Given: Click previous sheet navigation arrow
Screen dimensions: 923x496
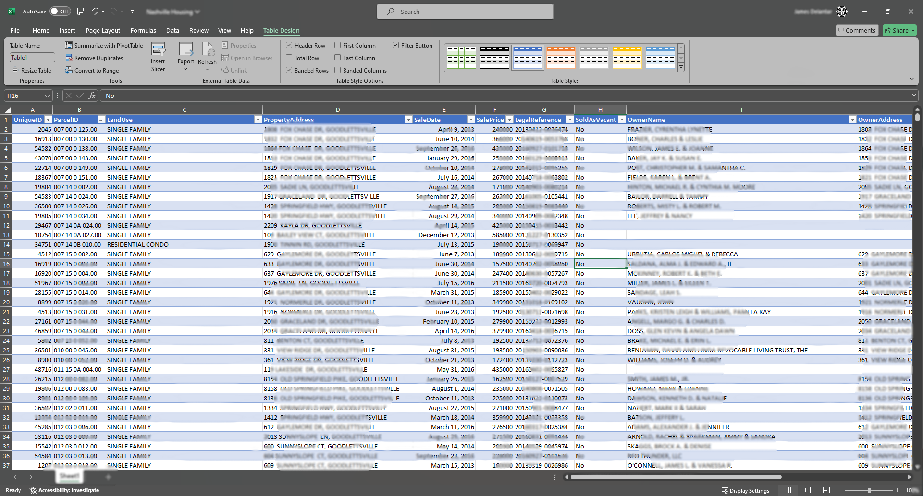Looking at the screenshot, I should 15,477.
